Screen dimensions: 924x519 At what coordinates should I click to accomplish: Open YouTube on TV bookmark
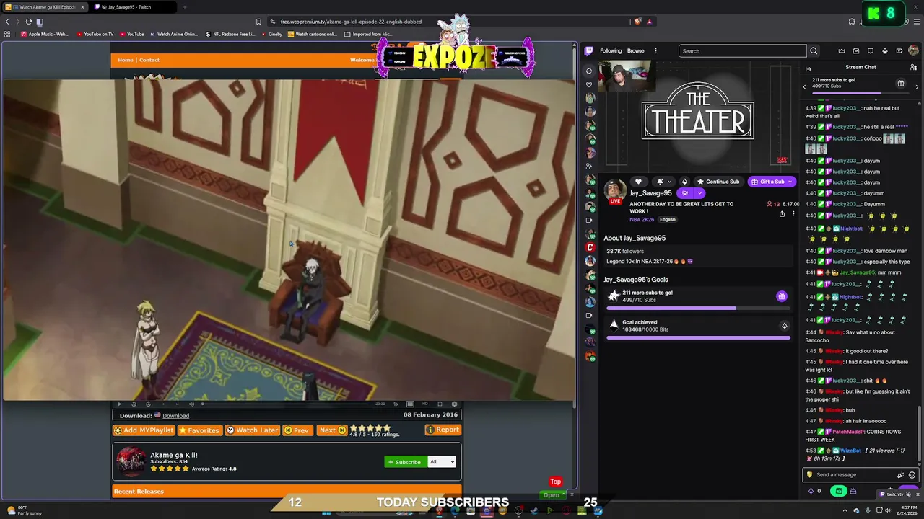coord(94,34)
